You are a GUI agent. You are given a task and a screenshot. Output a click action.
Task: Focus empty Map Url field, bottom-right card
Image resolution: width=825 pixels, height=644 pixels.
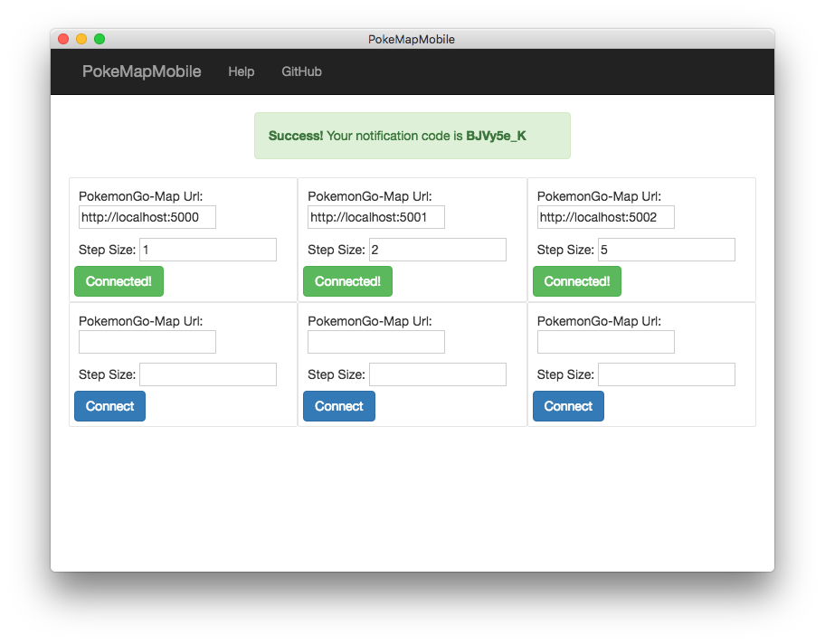[605, 342]
